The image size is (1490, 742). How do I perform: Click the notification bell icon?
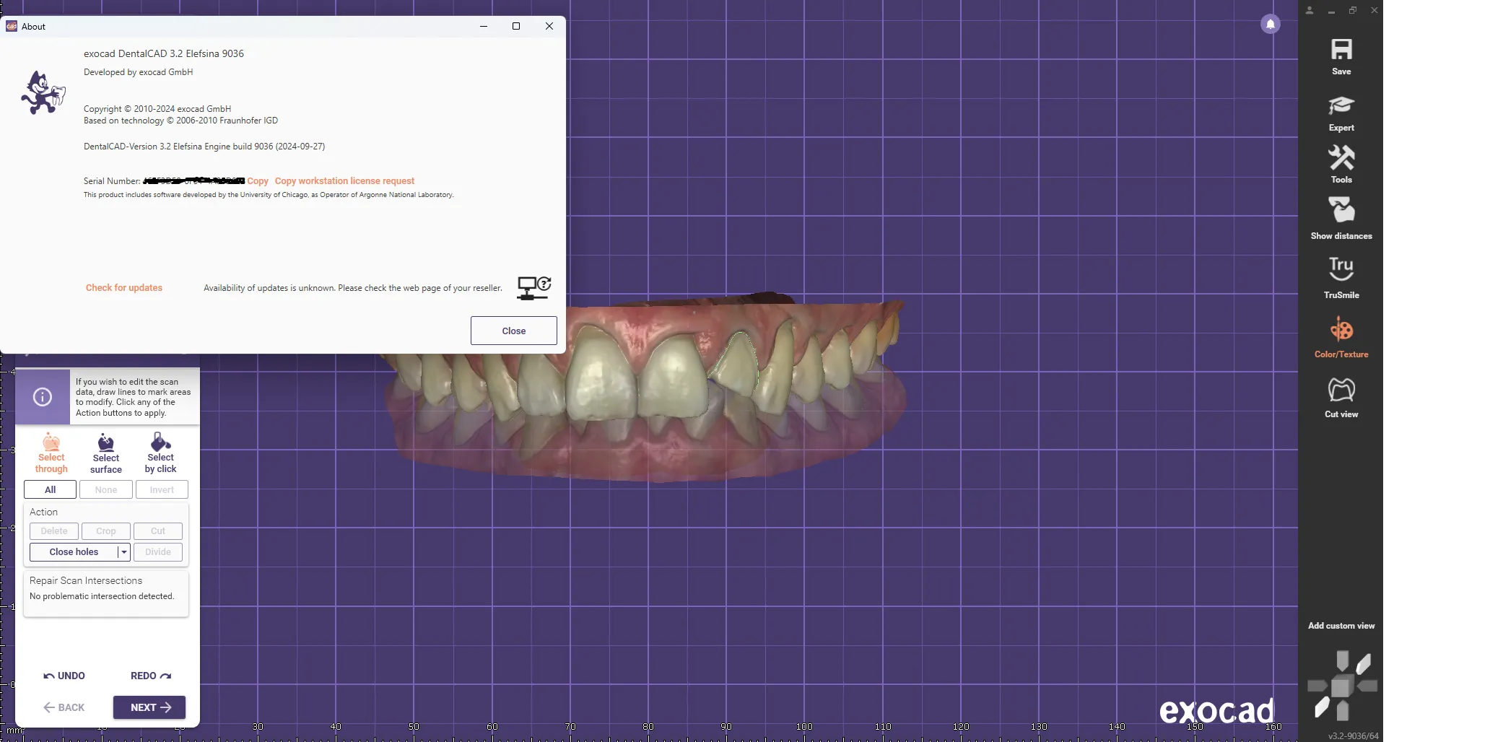tap(1271, 24)
